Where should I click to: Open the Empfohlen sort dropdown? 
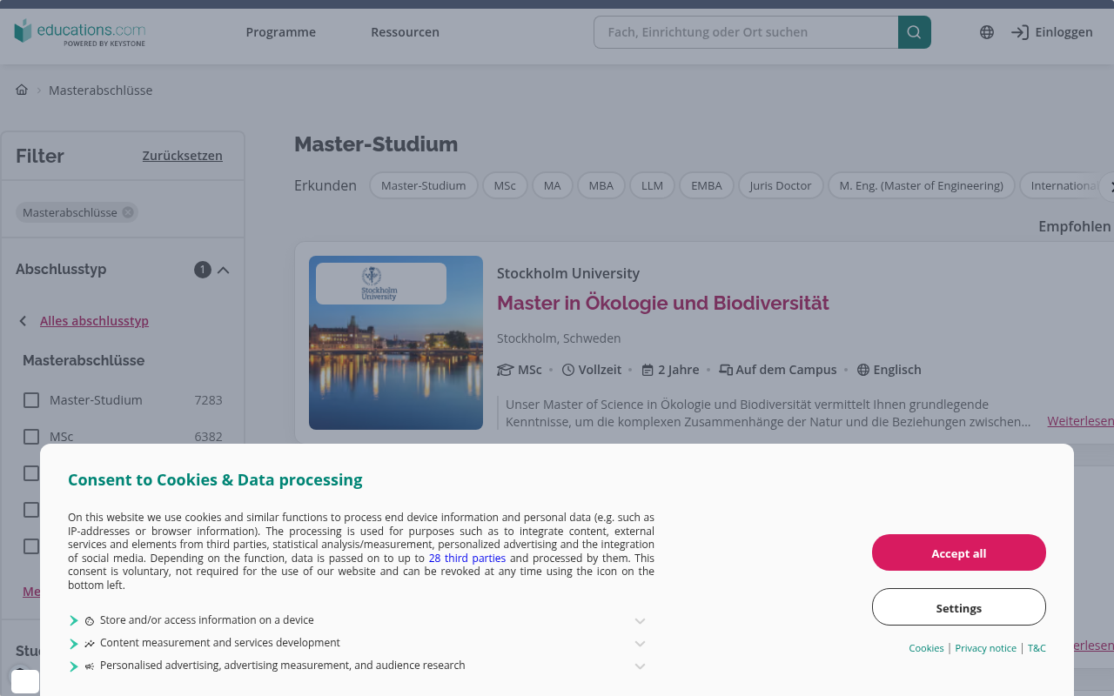tap(1076, 226)
